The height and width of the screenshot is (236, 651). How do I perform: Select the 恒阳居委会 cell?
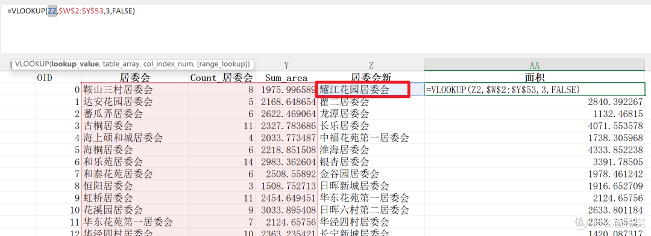click(134, 186)
